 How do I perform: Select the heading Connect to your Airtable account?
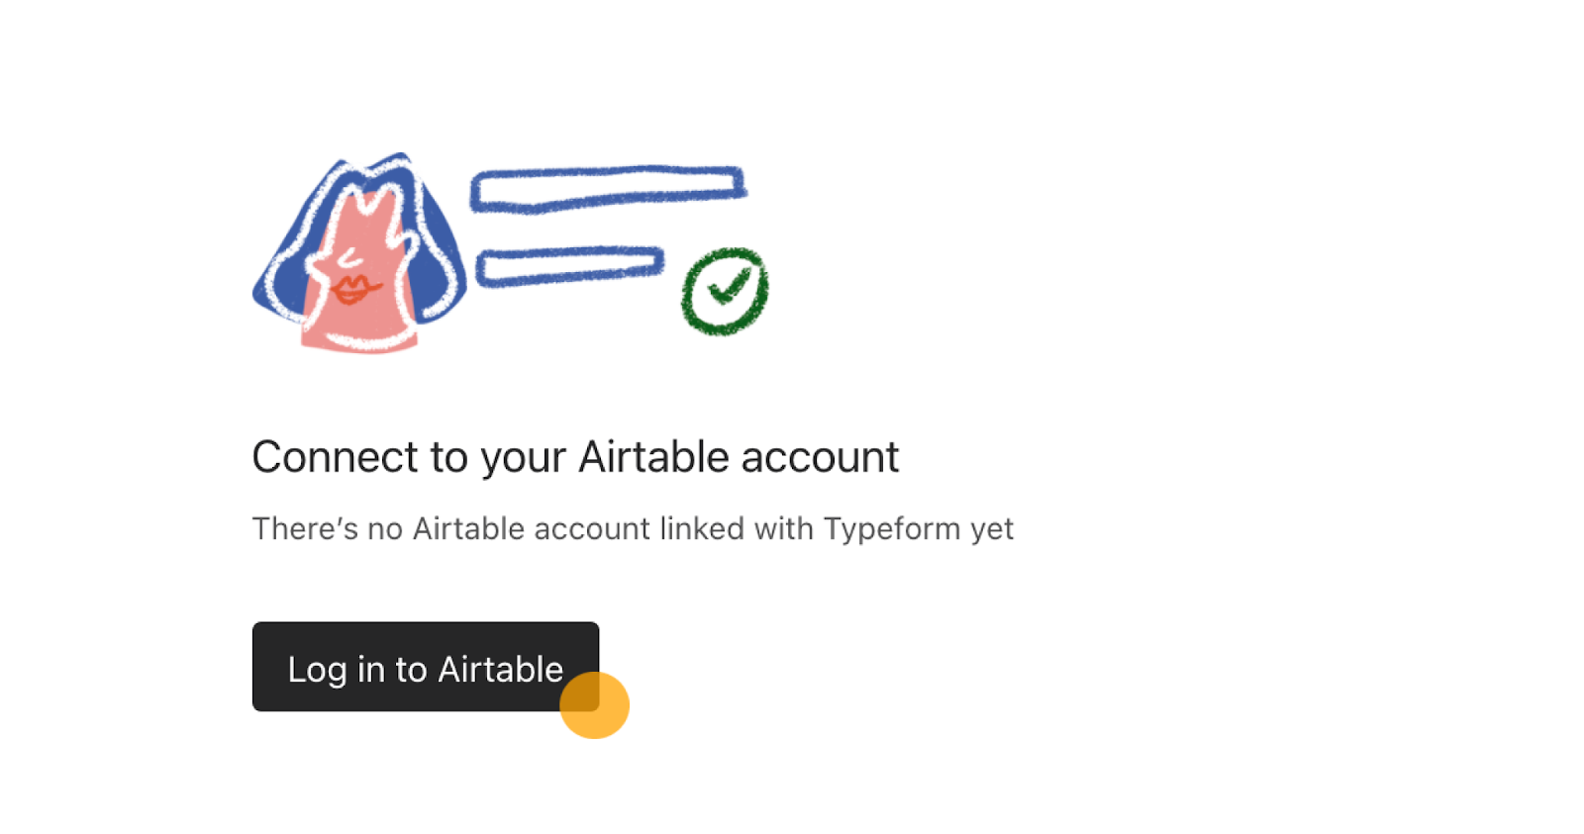coord(575,457)
